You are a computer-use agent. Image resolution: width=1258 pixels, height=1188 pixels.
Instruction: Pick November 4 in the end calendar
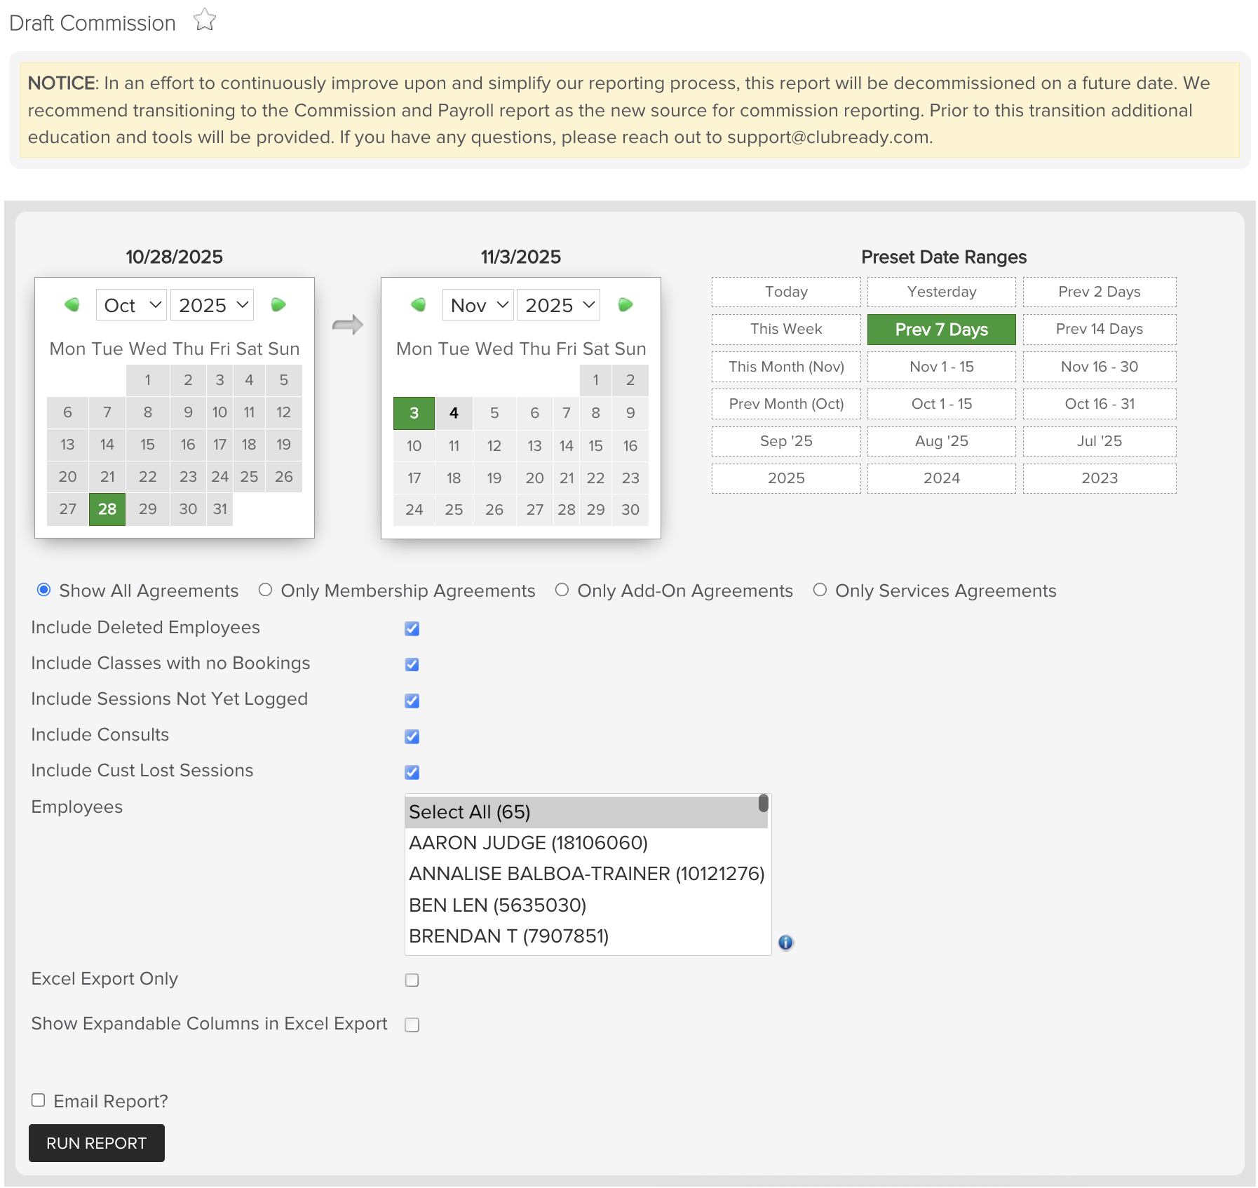coord(454,413)
